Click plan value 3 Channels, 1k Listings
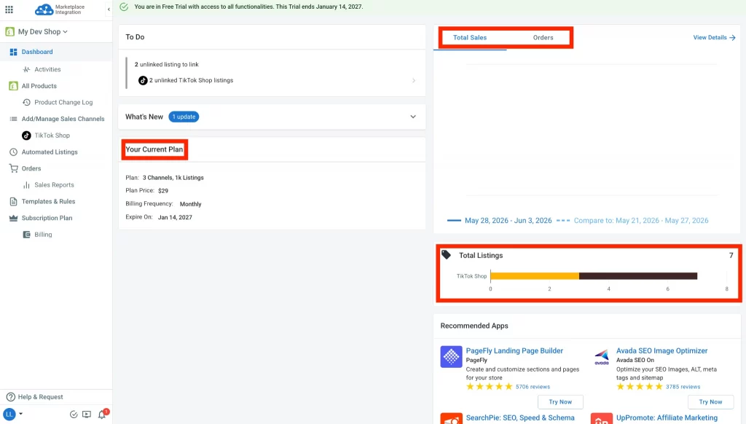This screenshot has width=746, height=424. click(173, 178)
